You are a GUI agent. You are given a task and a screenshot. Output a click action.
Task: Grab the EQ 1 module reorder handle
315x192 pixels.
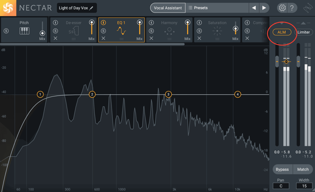pos(121,39)
